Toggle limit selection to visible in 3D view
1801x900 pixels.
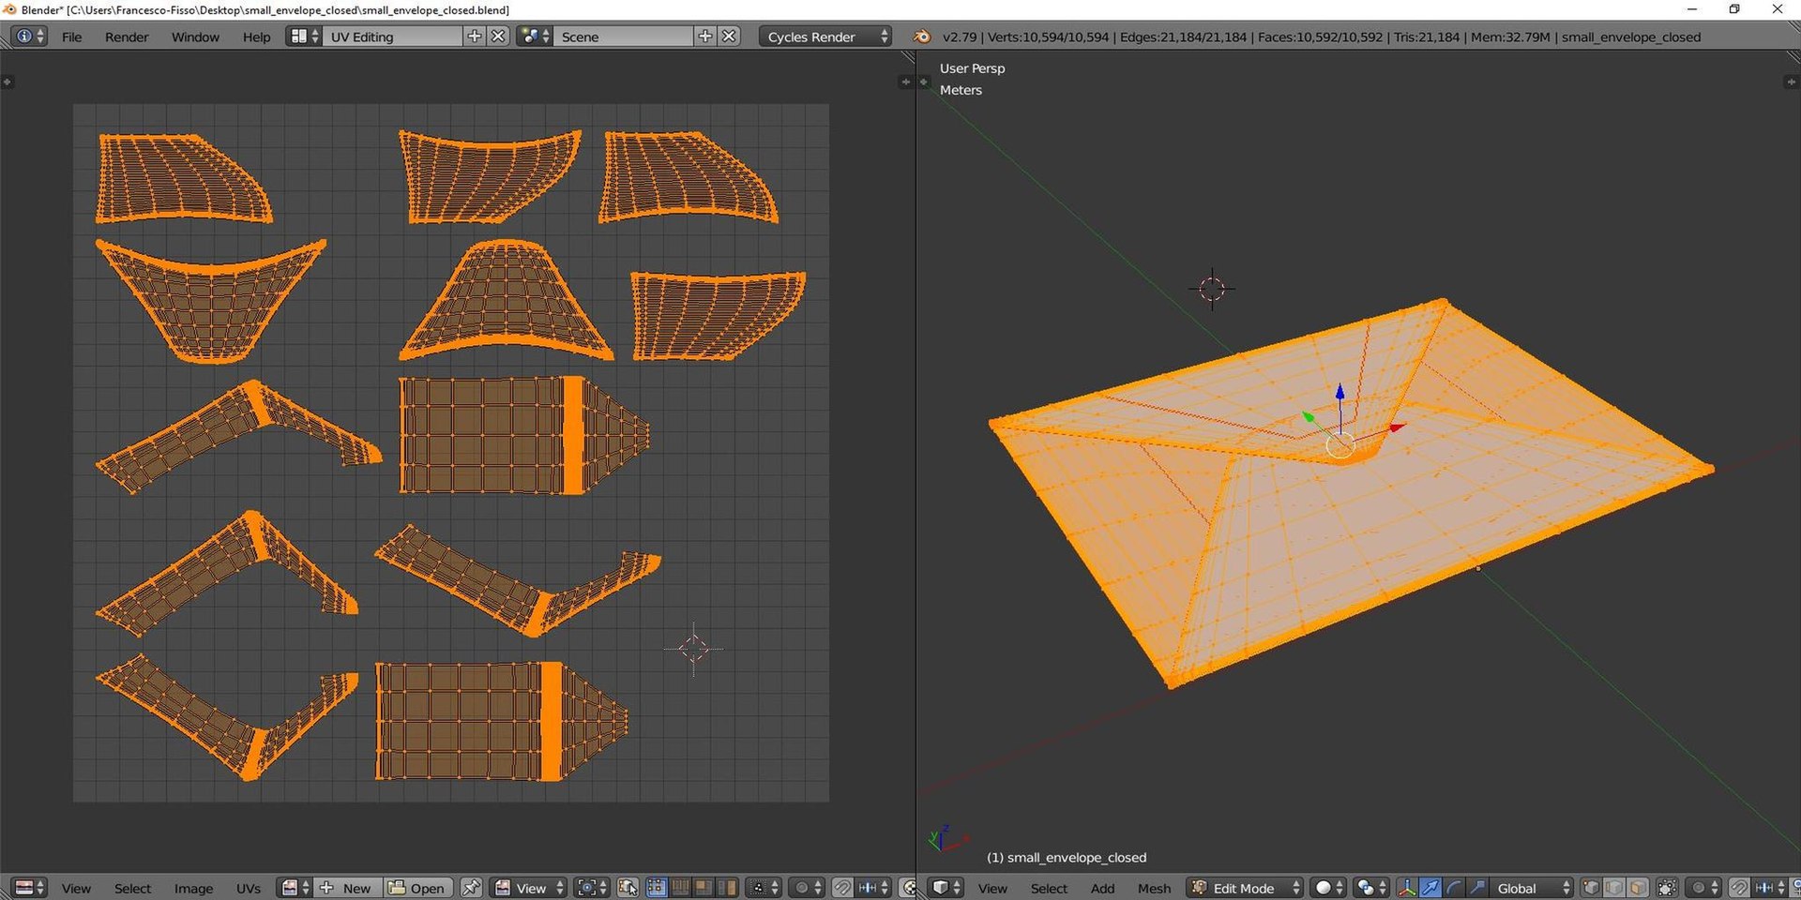coord(1667,888)
